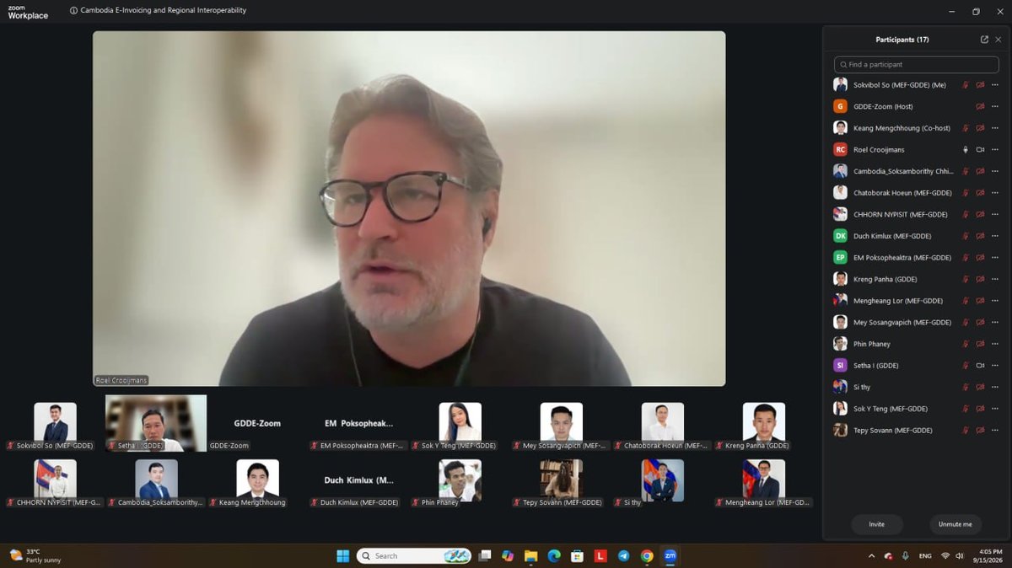
Task: Click the muted mic icon for Sokvibol So
Action: tap(966, 85)
